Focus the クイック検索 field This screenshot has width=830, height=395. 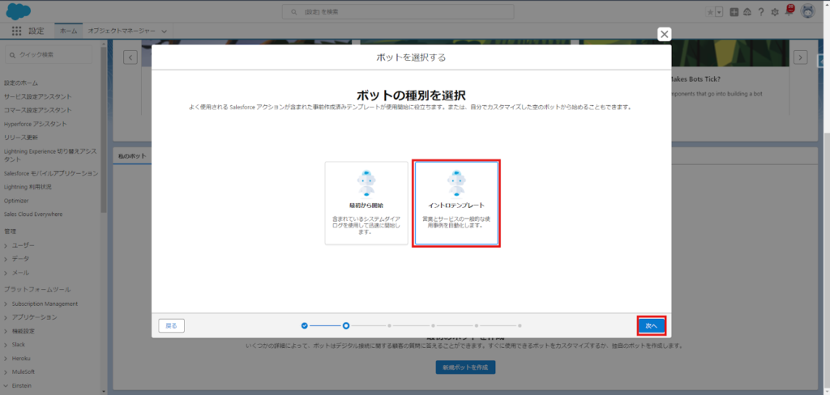[x=49, y=54]
